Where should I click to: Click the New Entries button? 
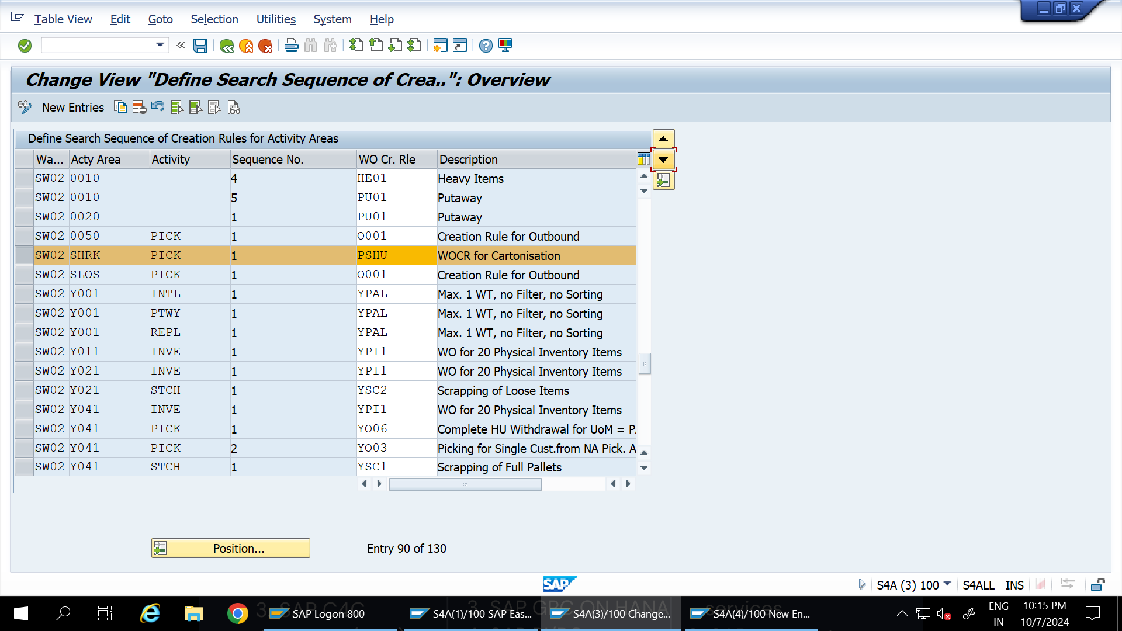tap(72, 107)
